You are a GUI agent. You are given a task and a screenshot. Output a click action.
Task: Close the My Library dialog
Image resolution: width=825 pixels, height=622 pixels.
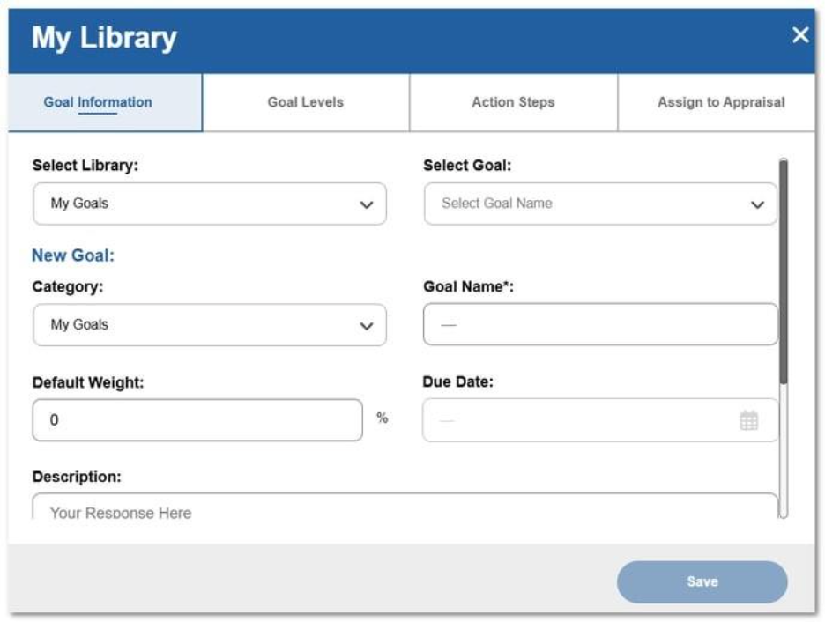(x=799, y=35)
